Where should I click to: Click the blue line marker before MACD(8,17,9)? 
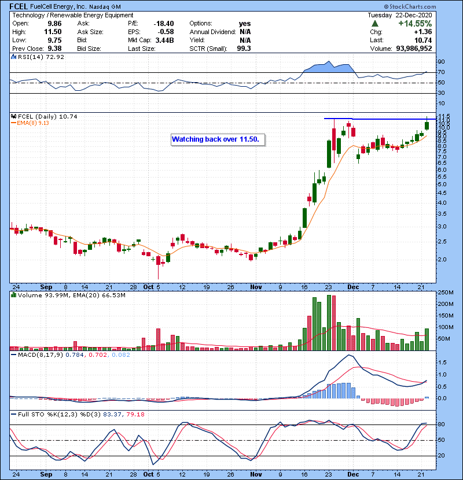pyautogui.click(x=13, y=355)
